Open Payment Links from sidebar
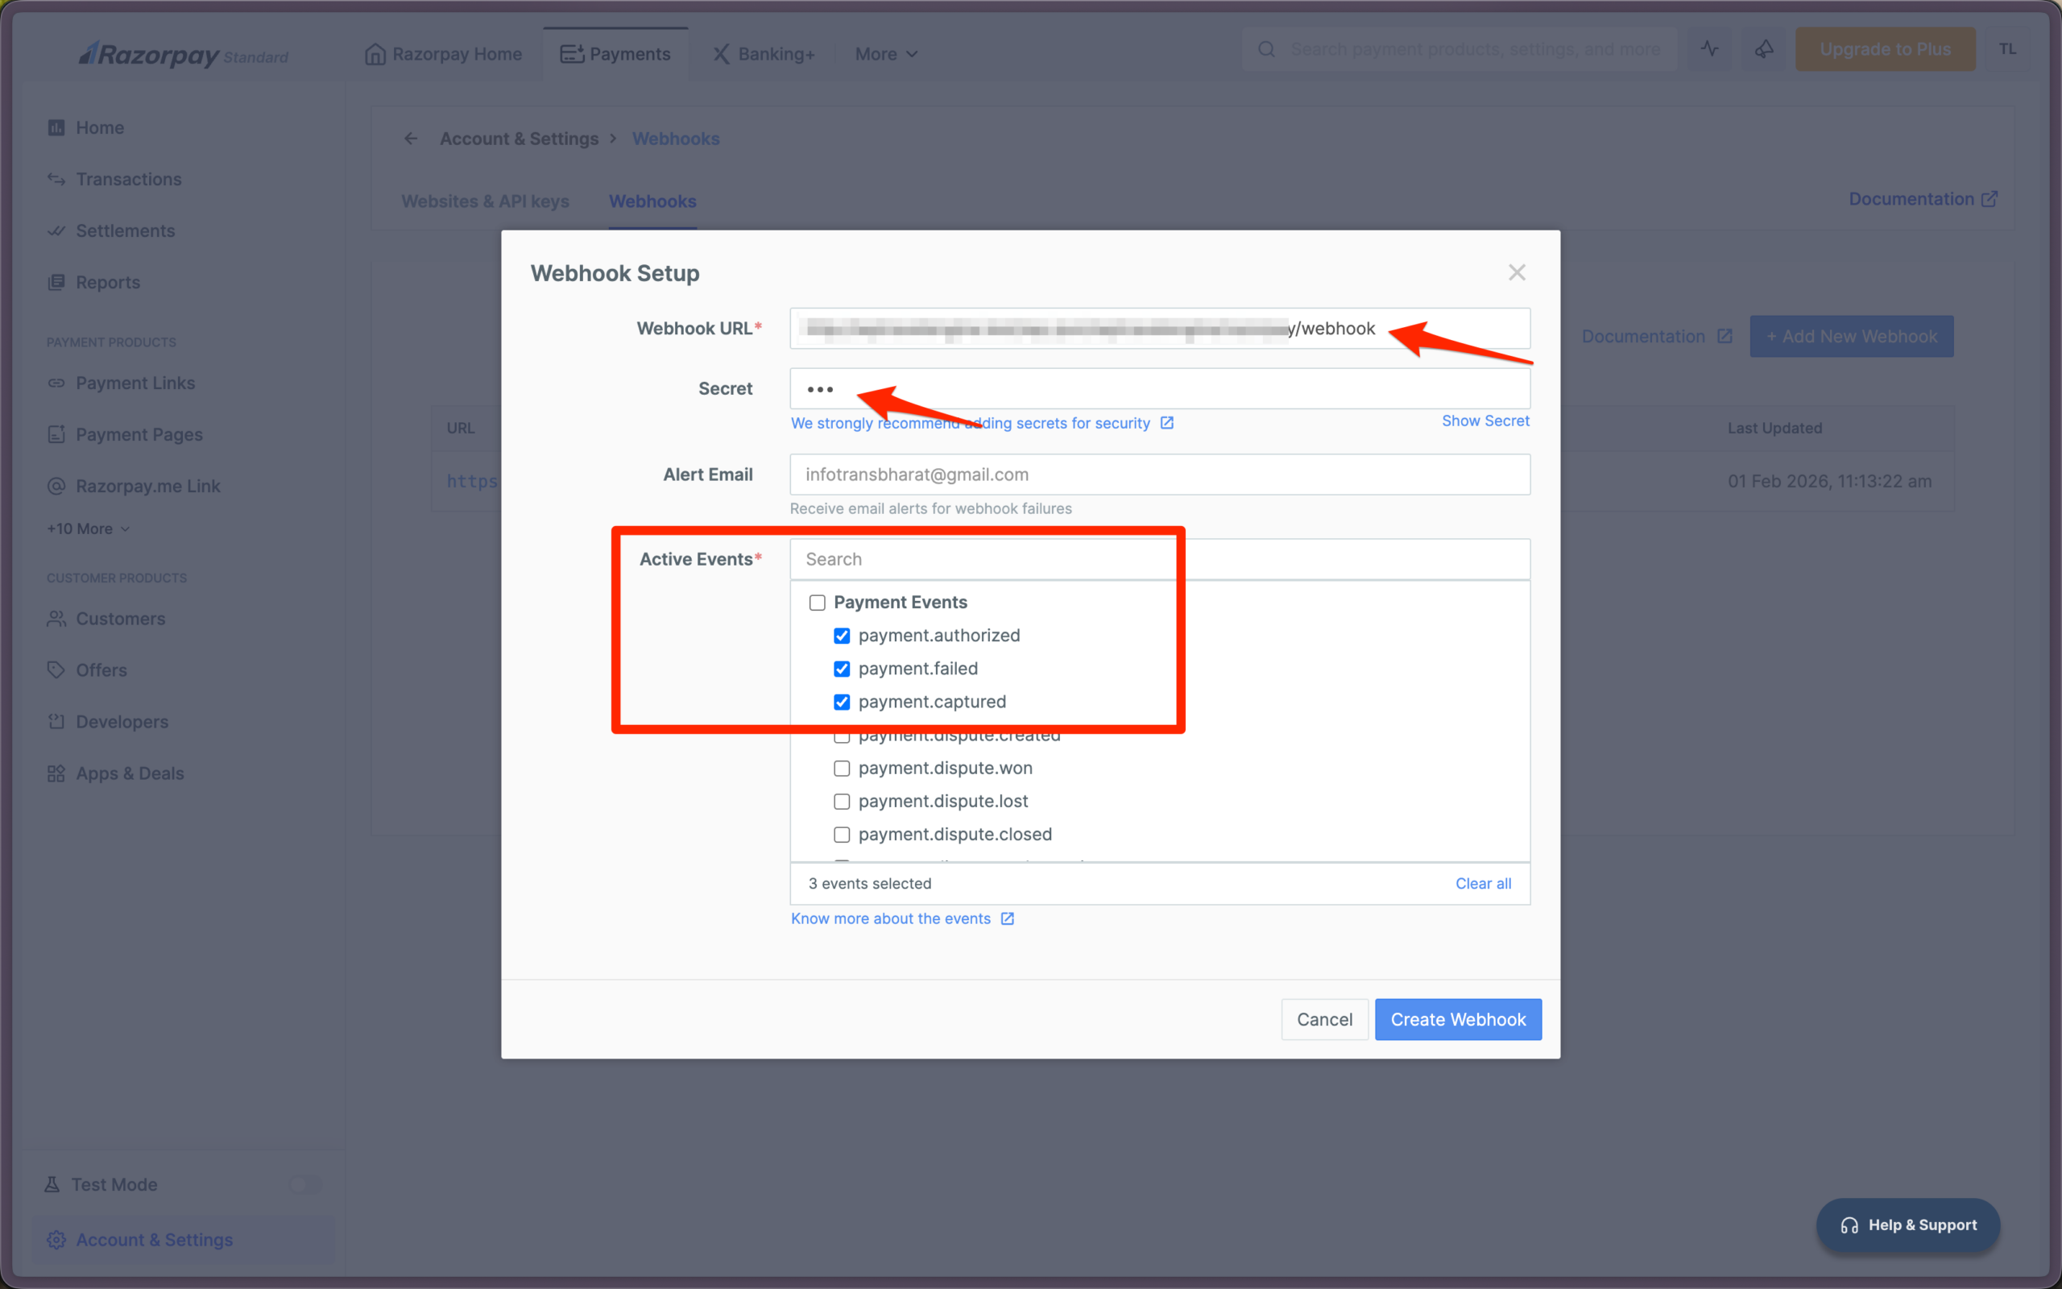 click(135, 383)
